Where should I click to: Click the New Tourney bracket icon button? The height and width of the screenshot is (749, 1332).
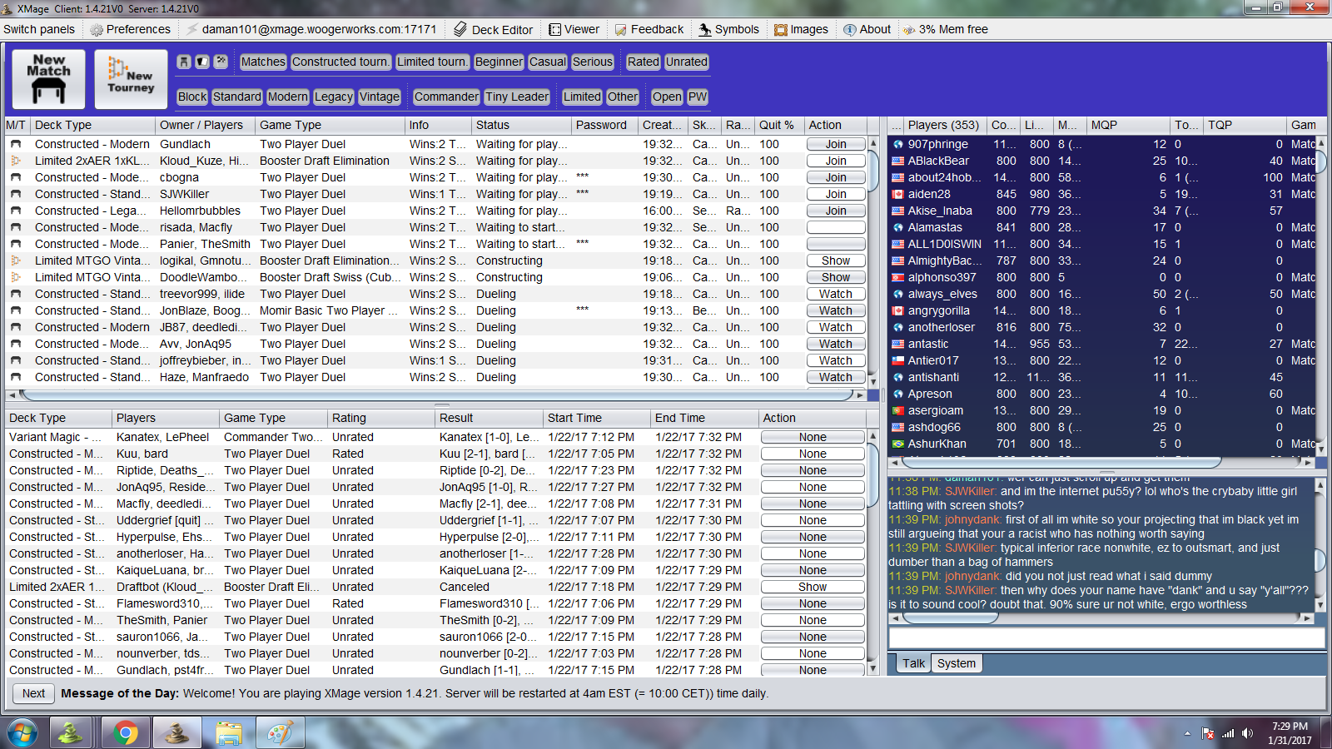(131, 79)
